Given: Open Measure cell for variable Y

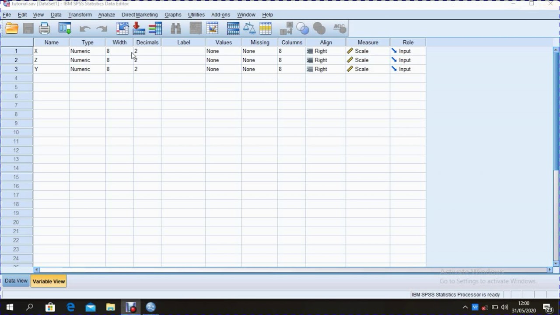Looking at the screenshot, I should click(x=367, y=69).
